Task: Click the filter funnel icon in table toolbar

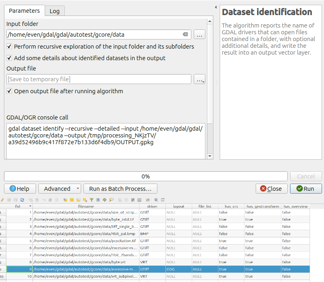Action: pos(91,200)
